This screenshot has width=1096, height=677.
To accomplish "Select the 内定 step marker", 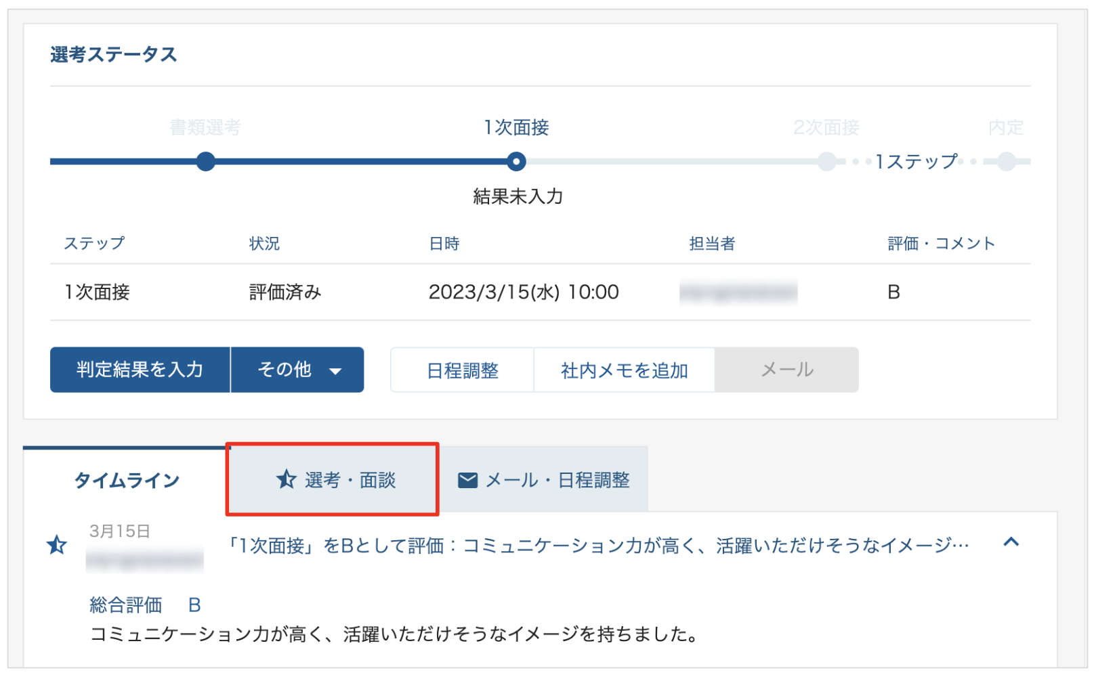I will 1007,162.
